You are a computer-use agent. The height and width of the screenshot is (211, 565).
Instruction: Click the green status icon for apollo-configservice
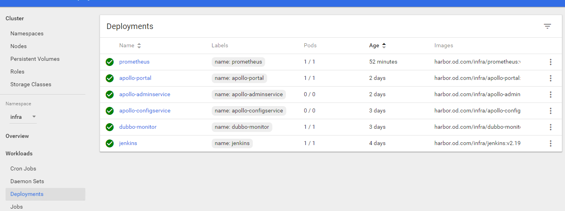[110, 111]
